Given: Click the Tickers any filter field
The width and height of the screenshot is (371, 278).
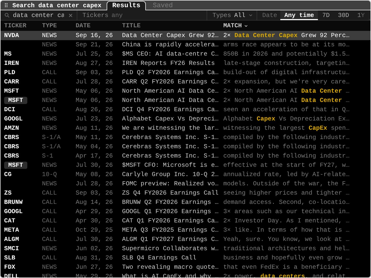Looking at the screenshot, I should pos(142,15).
